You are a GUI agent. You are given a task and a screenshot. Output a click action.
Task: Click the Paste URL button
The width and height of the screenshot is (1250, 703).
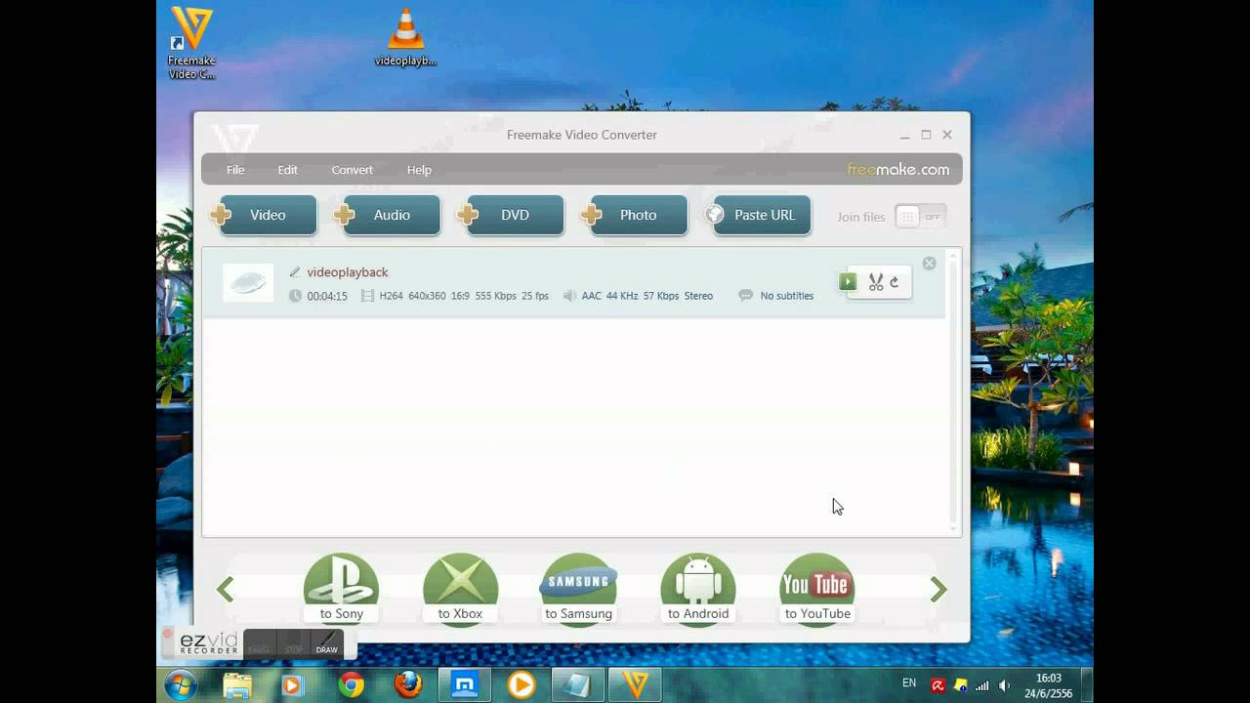tap(759, 215)
